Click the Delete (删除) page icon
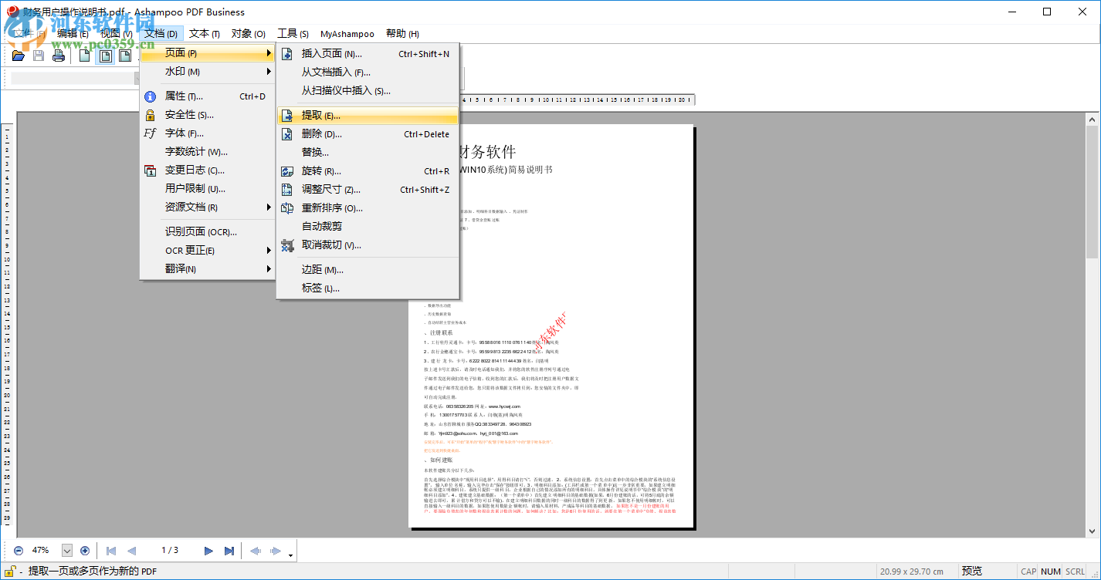 click(x=287, y=134)
